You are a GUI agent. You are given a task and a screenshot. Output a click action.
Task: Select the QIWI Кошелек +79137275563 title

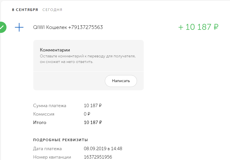pyautogui.click(x=68, y=27)
